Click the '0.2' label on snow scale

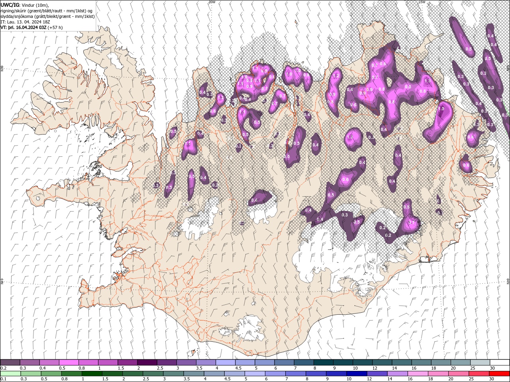click(3, 368)
